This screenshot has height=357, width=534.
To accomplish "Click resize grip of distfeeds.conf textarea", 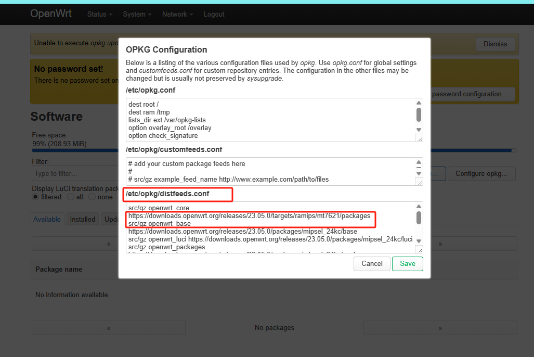I will [x=420, y=250].
